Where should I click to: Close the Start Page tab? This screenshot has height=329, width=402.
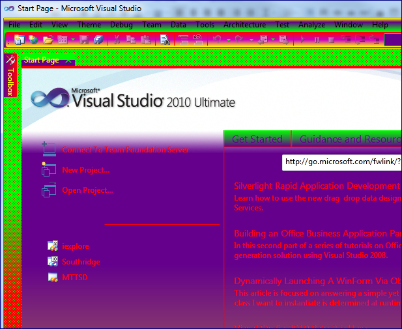click(68, 61)
